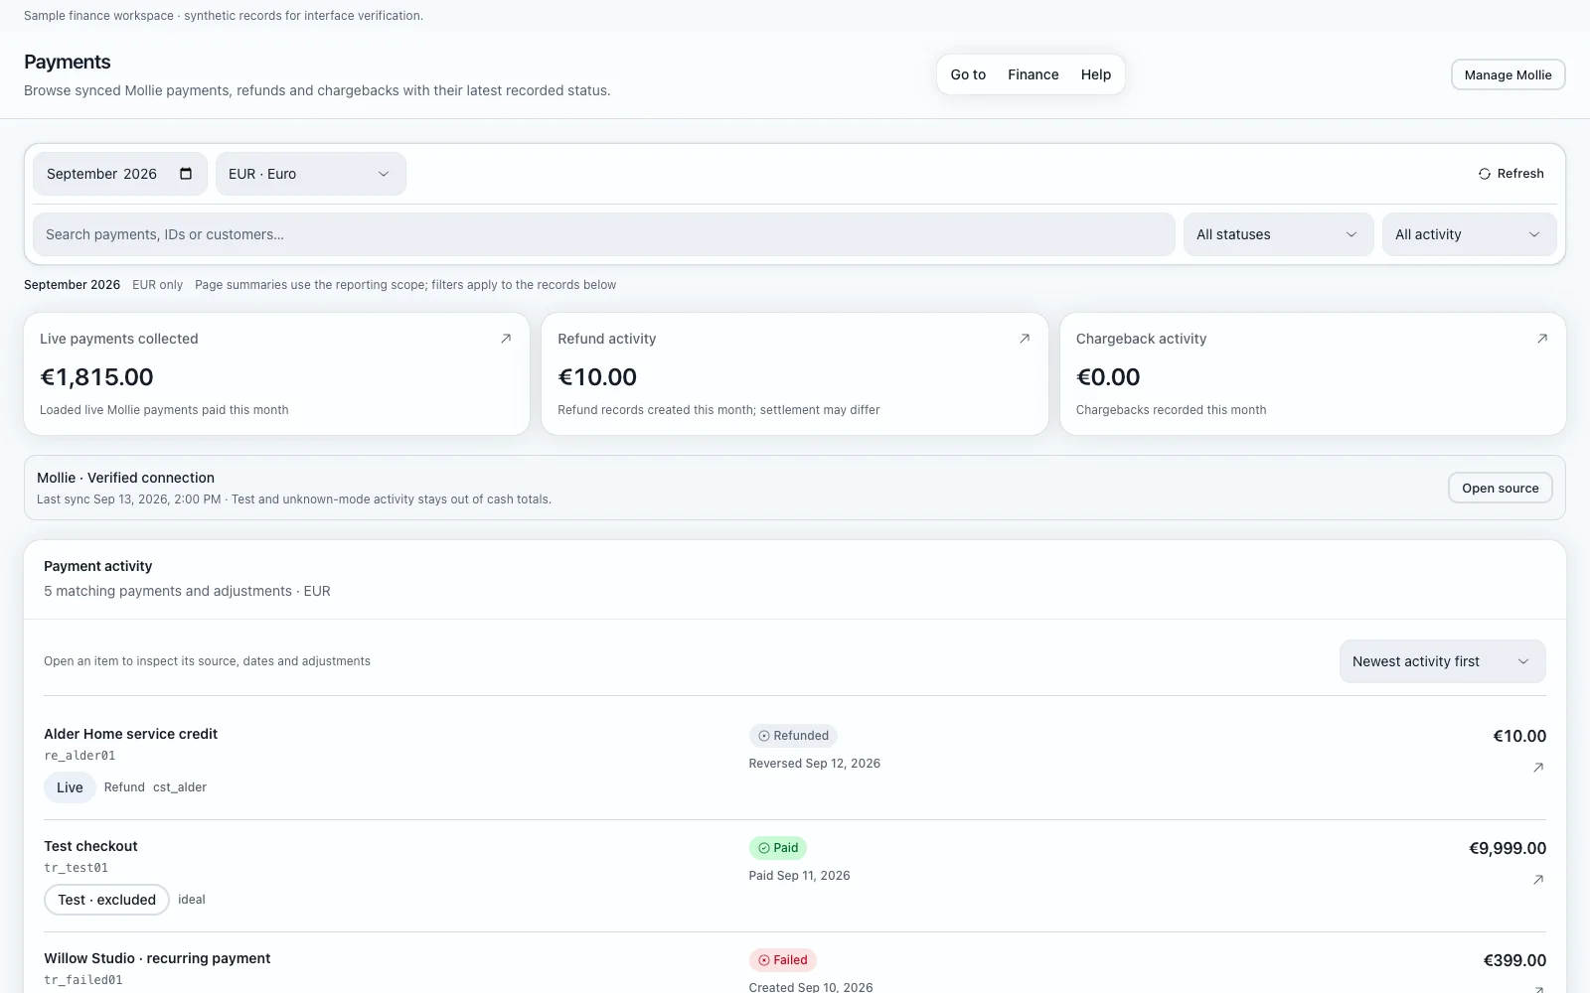Click the tr_test01 payment ID

pos(76,868)
